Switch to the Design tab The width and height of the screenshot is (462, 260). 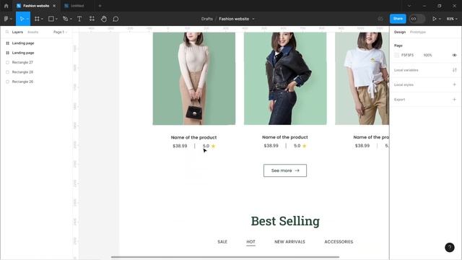pyautogui.click(x=400, y=32)
